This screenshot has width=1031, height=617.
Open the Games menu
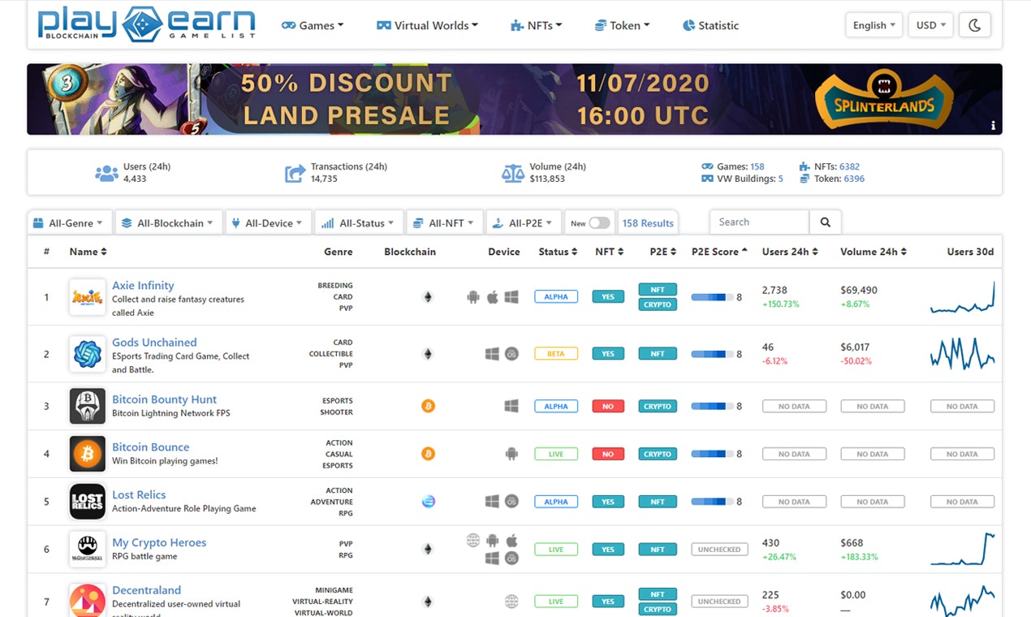(313, 25)
